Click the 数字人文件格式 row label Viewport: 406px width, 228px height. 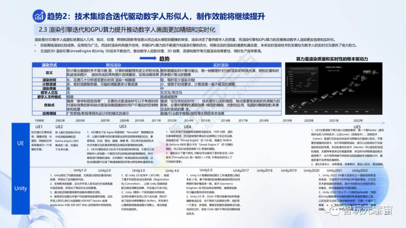point(49,97)
